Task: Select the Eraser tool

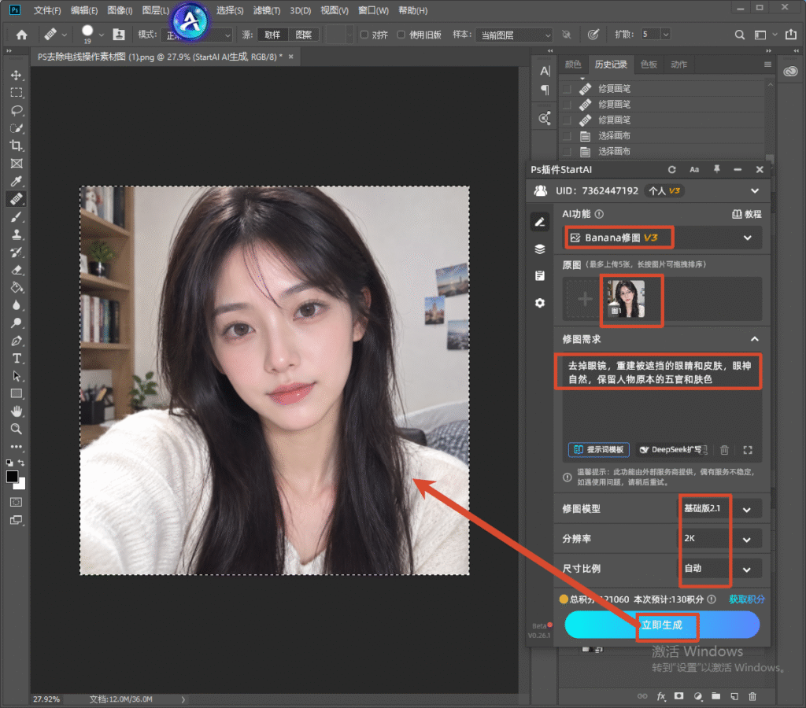Action: [x=17, y=271]
